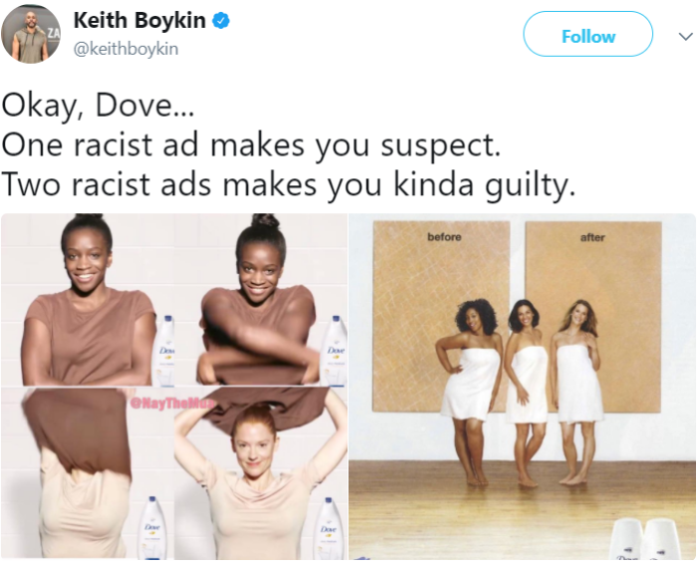697x564 pixels.
Task: Click the Keith Boykin display name
Action: point(139,21)
